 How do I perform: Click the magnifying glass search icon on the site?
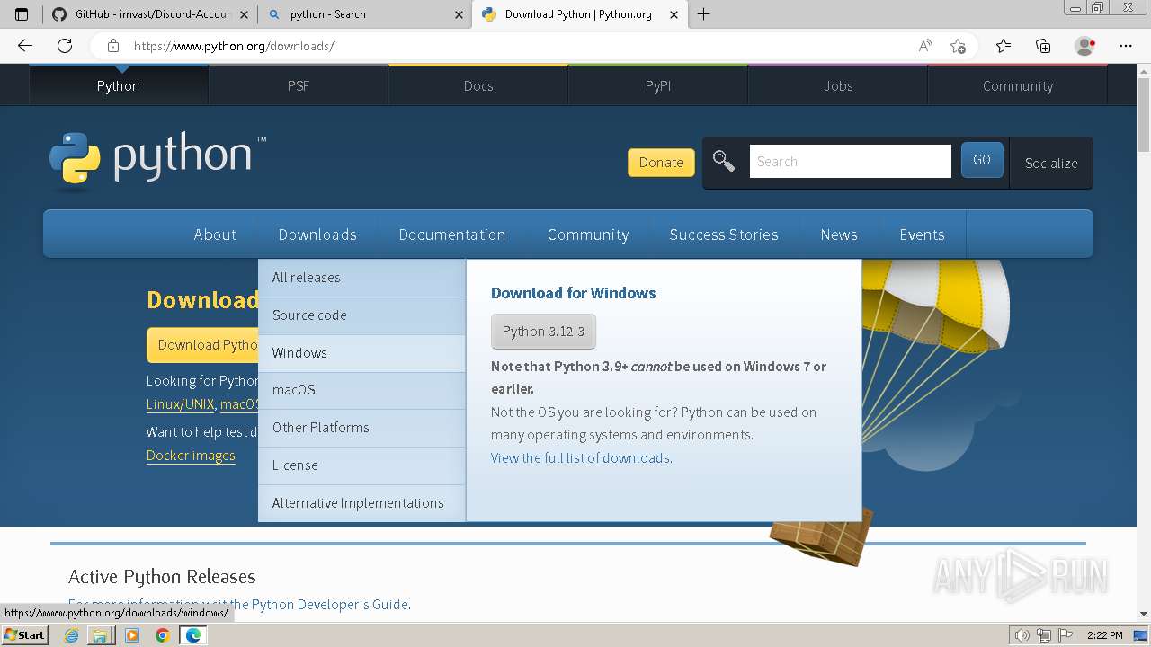coord(724,162)
